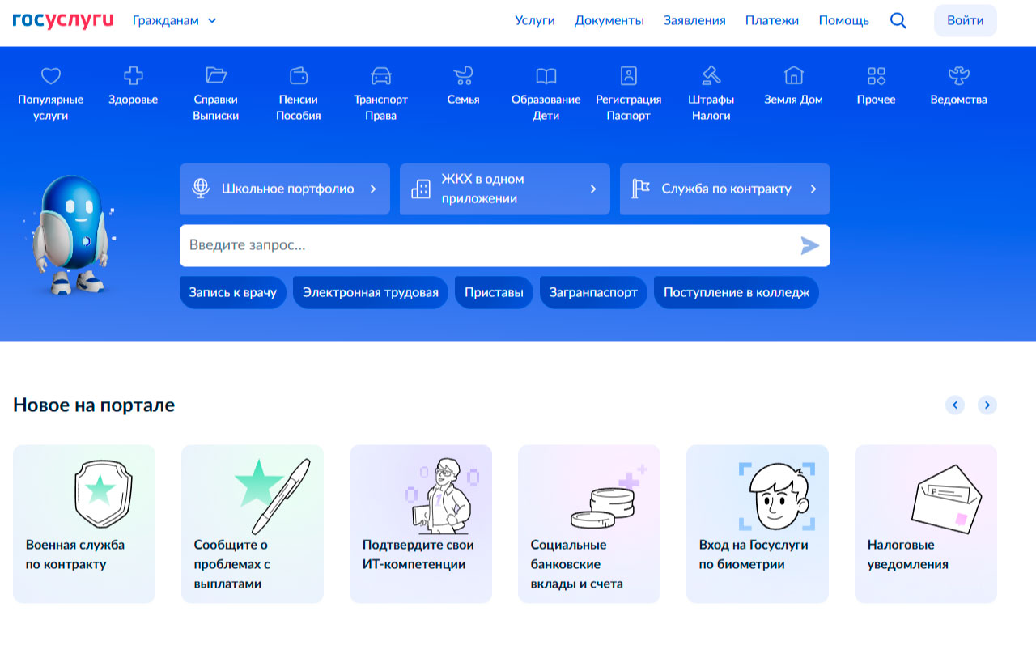Click the Новое на портале heading
The image size is (1036, 658).
[94, 405]
